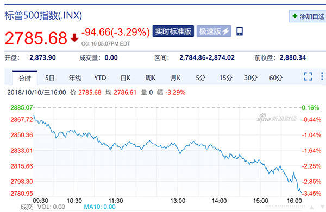This screenshot has height=212, width=326.
Task: Switch chart to YTD view
Action: click(x=100, y=78)
